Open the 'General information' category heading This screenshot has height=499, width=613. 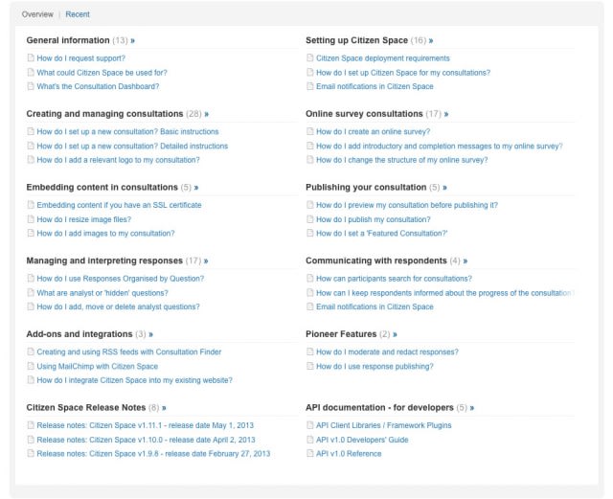pos(68,40)
